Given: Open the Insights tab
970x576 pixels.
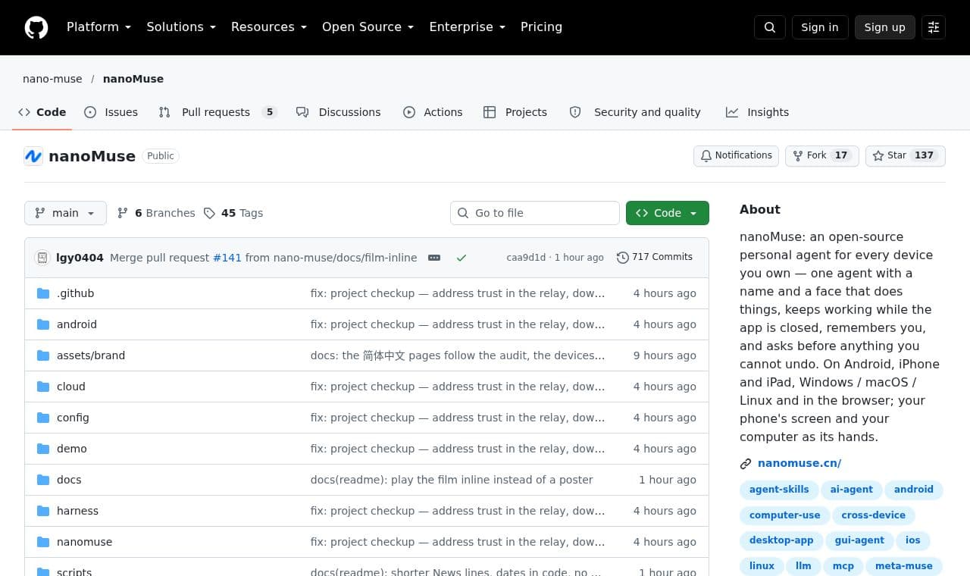Looking at the screenshot, I should point(758,112).
